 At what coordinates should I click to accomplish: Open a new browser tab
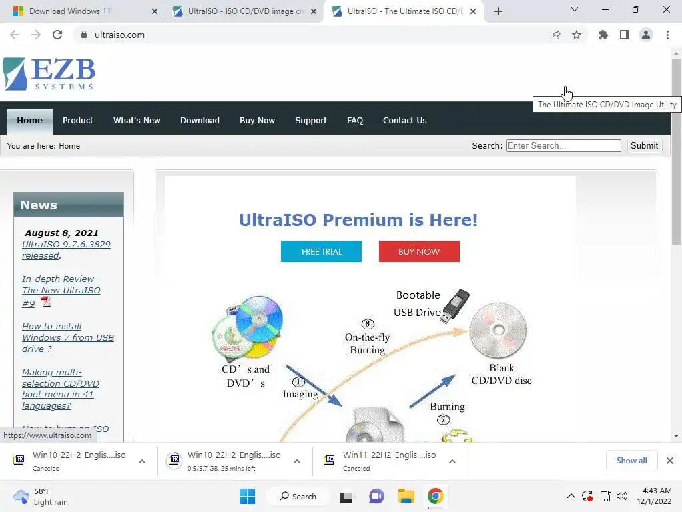[498, 11]
